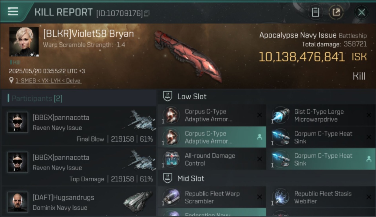Copy the kill report ID icon
376x217 pixels.
(x=146, y=13)
